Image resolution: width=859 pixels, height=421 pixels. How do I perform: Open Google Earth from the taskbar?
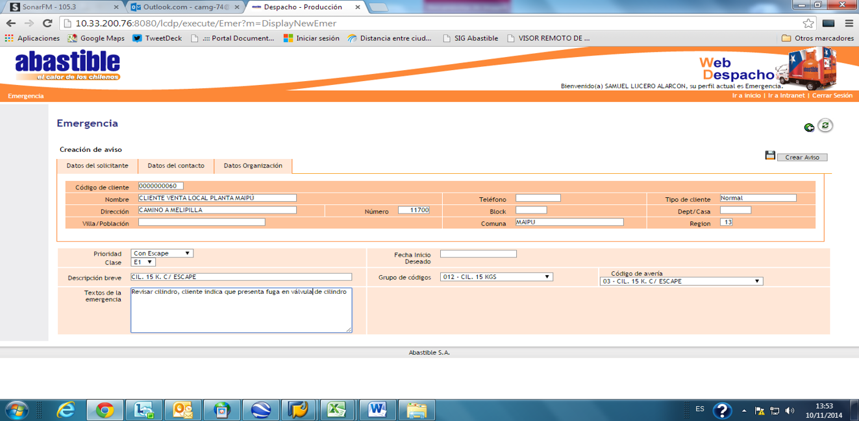click(260, 410)
